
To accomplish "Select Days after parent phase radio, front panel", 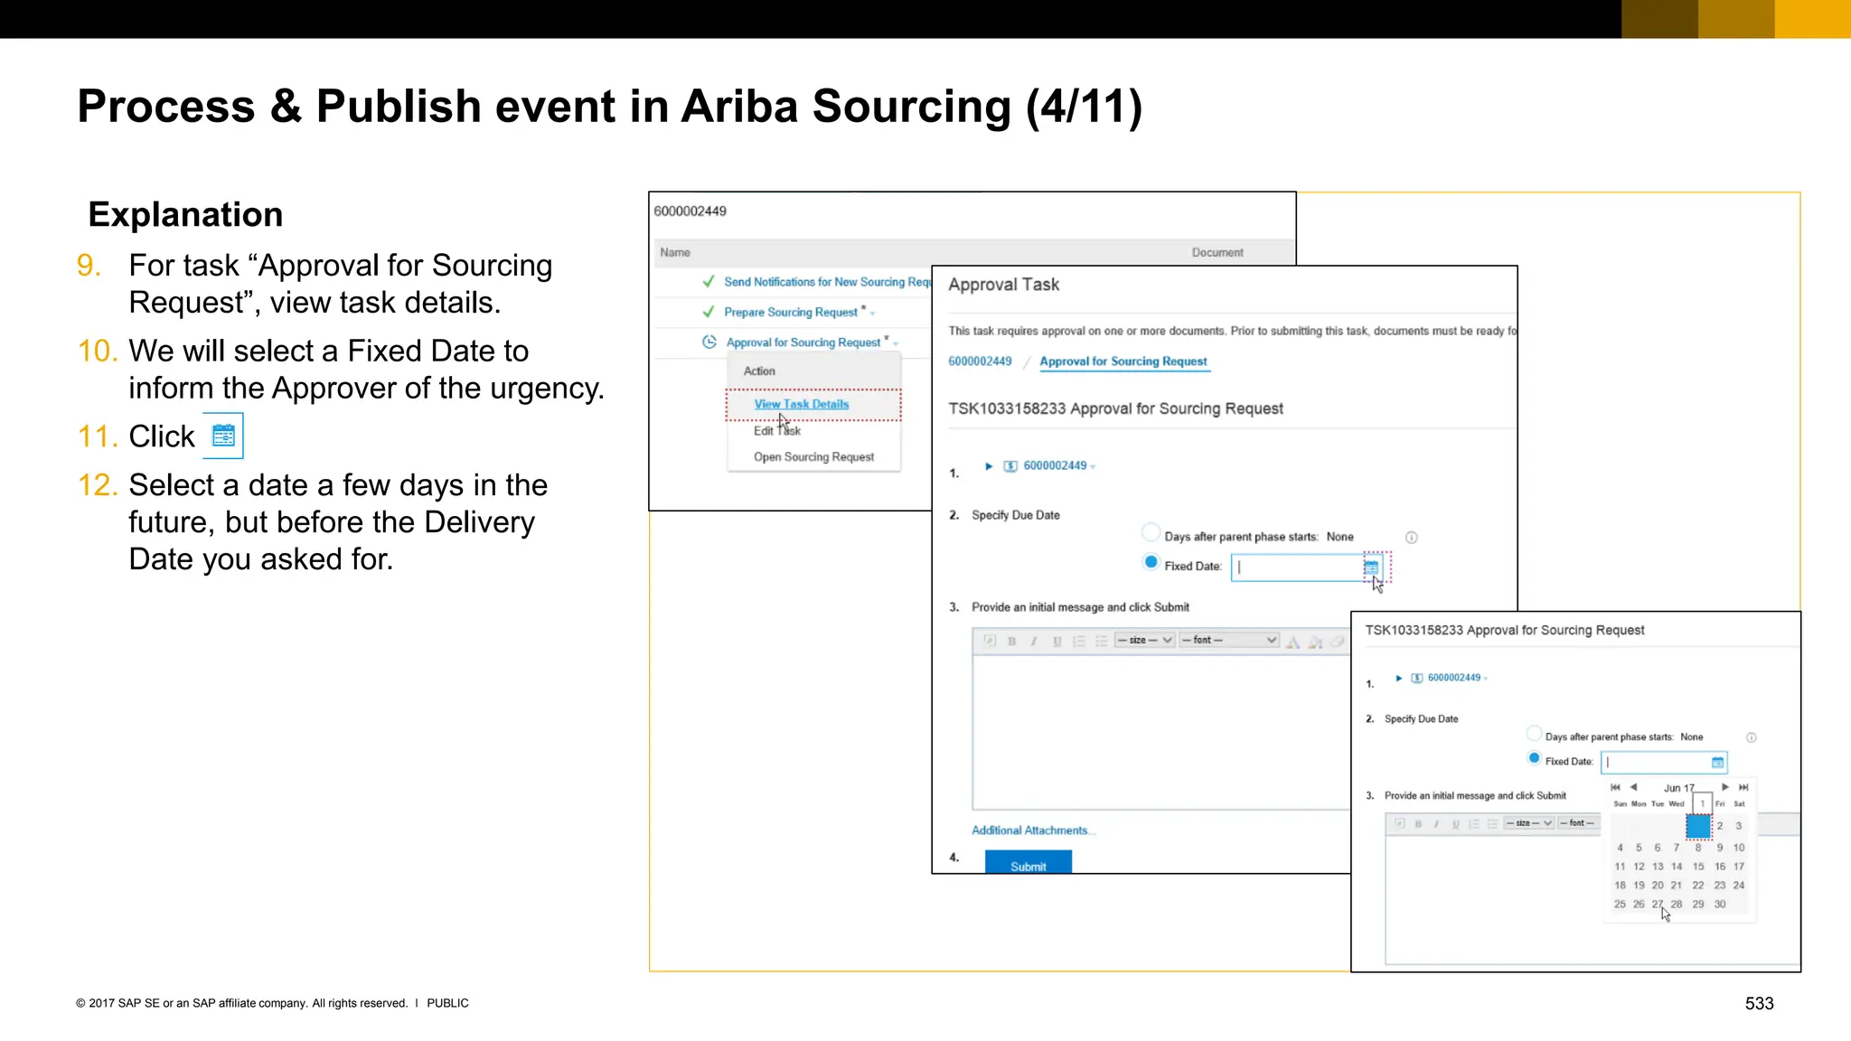I will click(1534, 733).
